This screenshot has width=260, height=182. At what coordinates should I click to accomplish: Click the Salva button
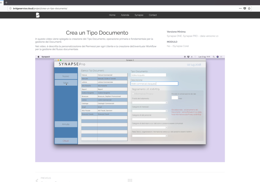click(66, 83)
